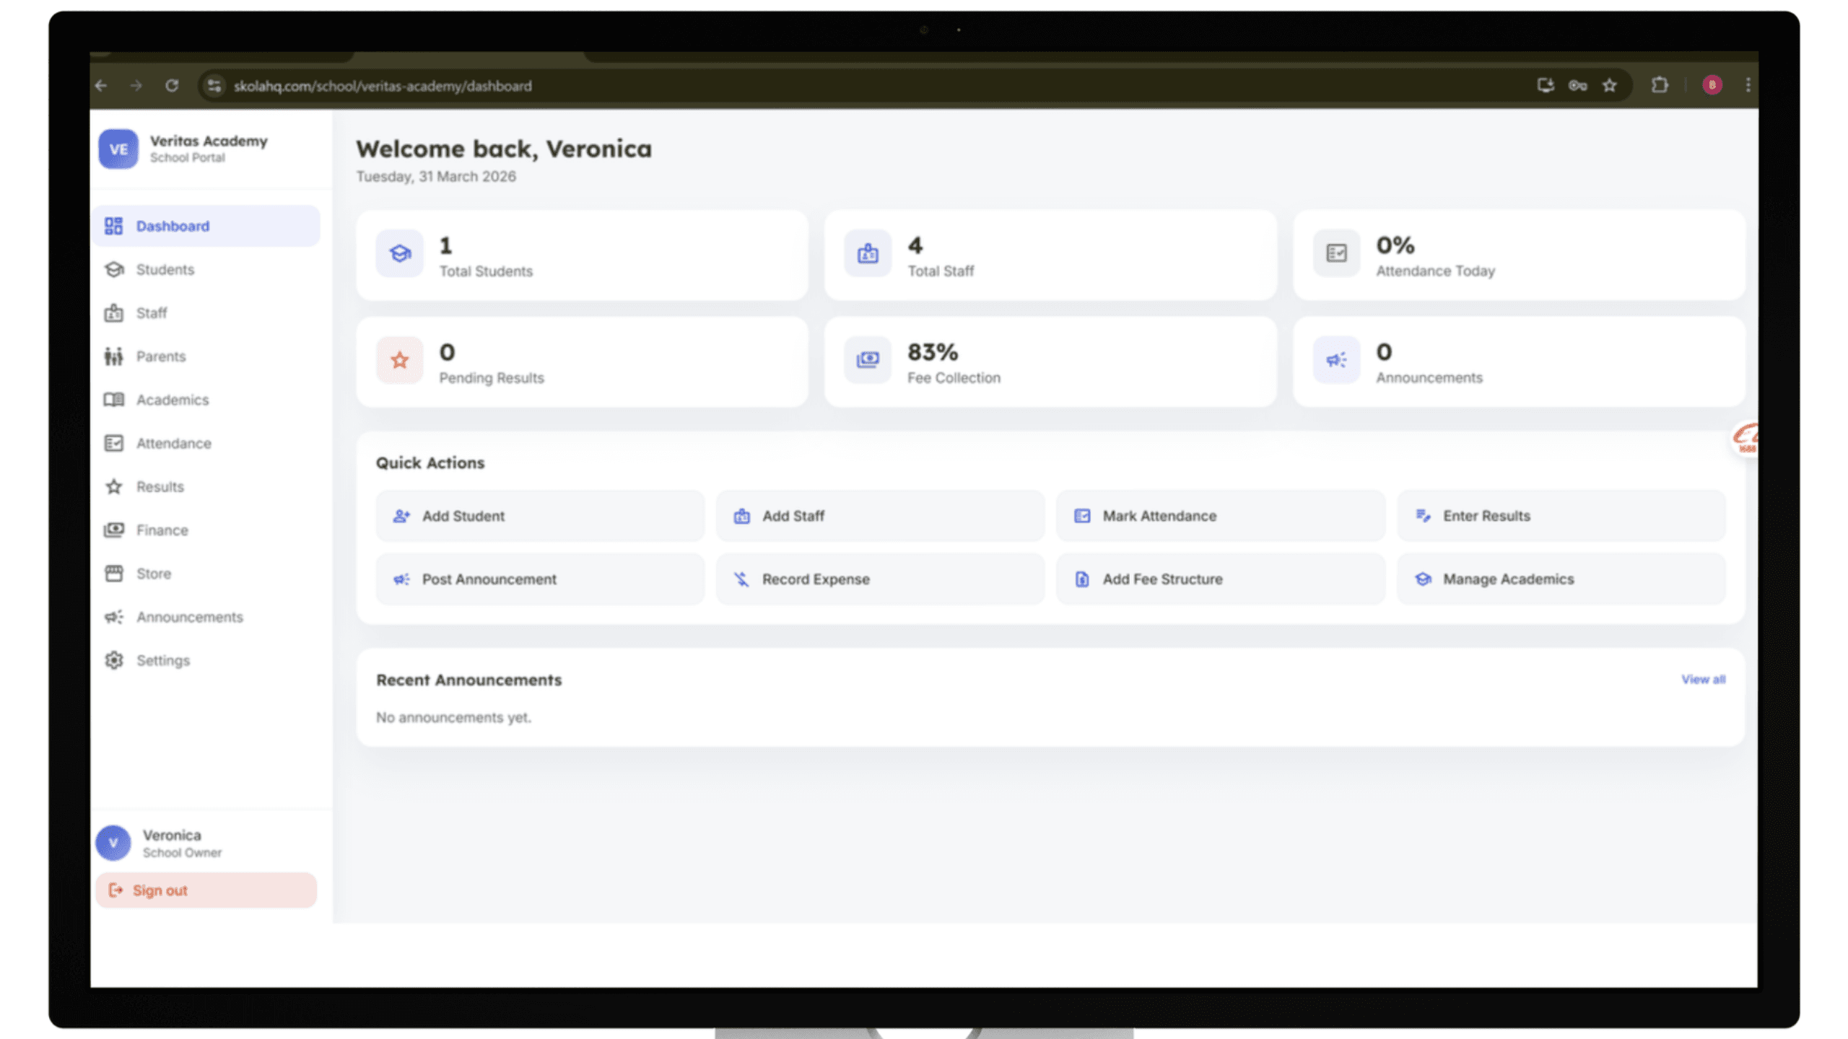Click View all next to Recent Announcements

[1704, 679]
